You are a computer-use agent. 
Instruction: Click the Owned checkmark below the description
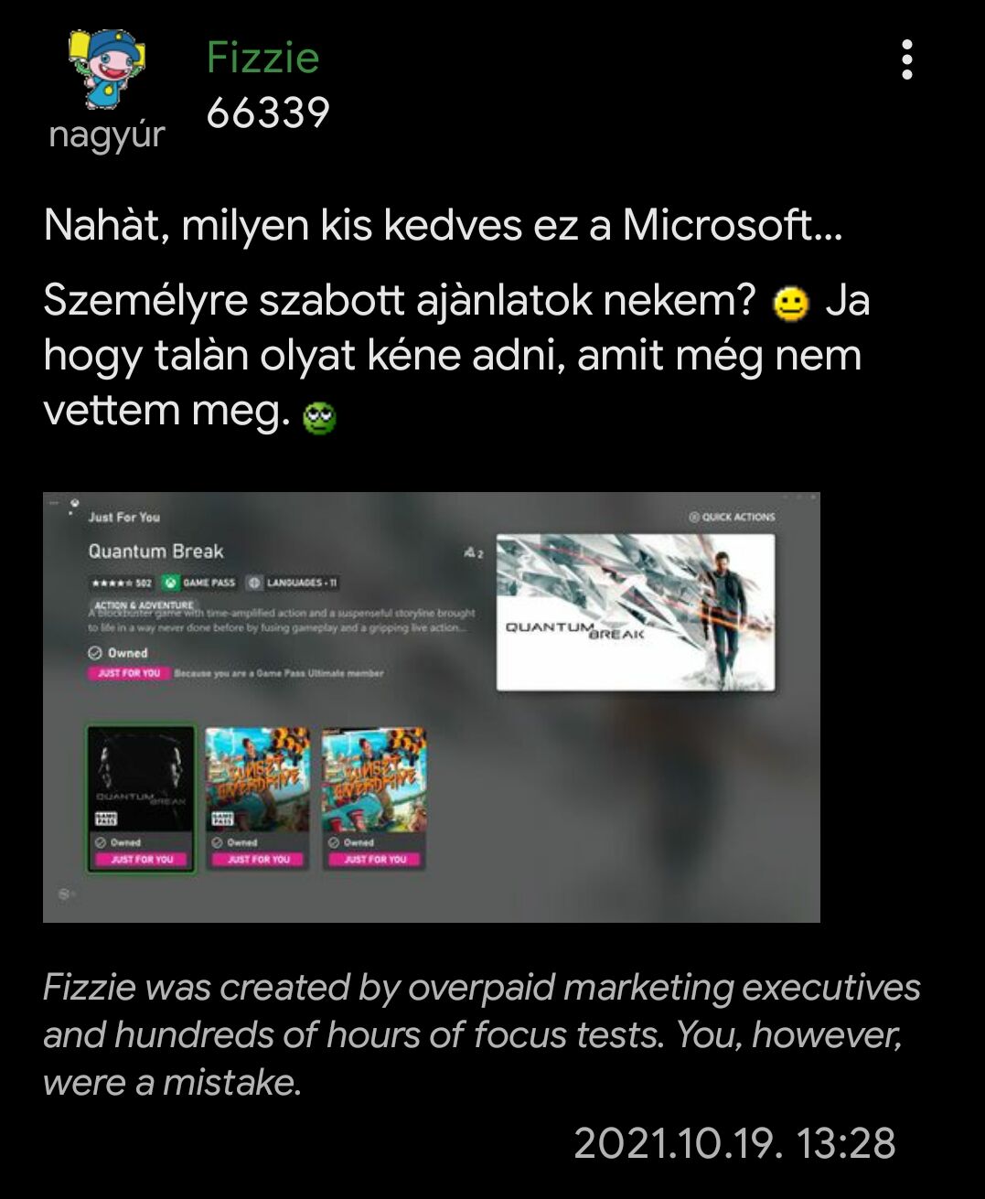(x=118, y=653)
